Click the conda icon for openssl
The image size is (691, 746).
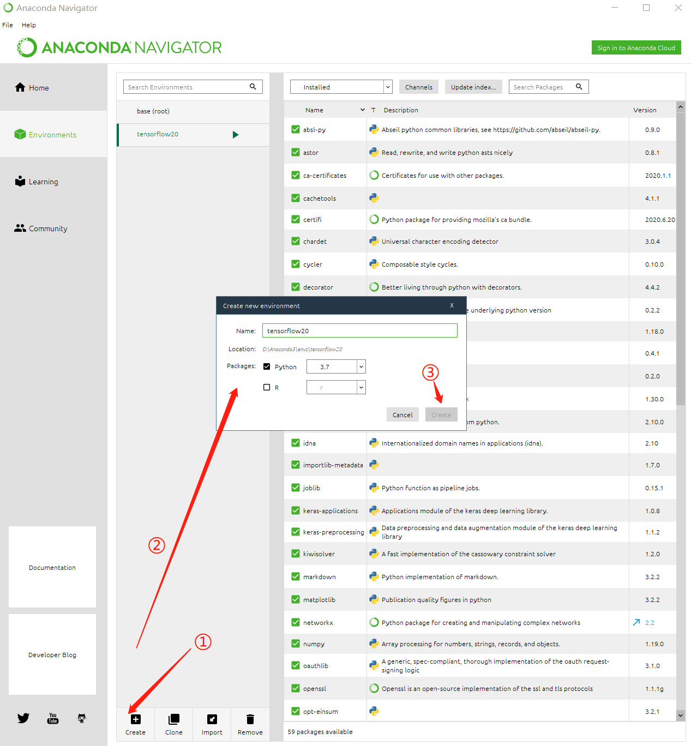[374, 688]
